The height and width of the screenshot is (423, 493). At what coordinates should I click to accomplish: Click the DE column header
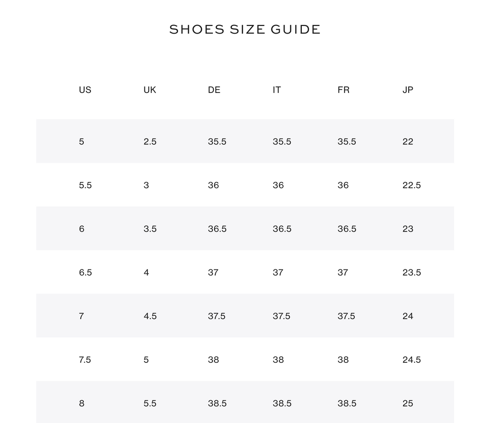tap(214, 90)
